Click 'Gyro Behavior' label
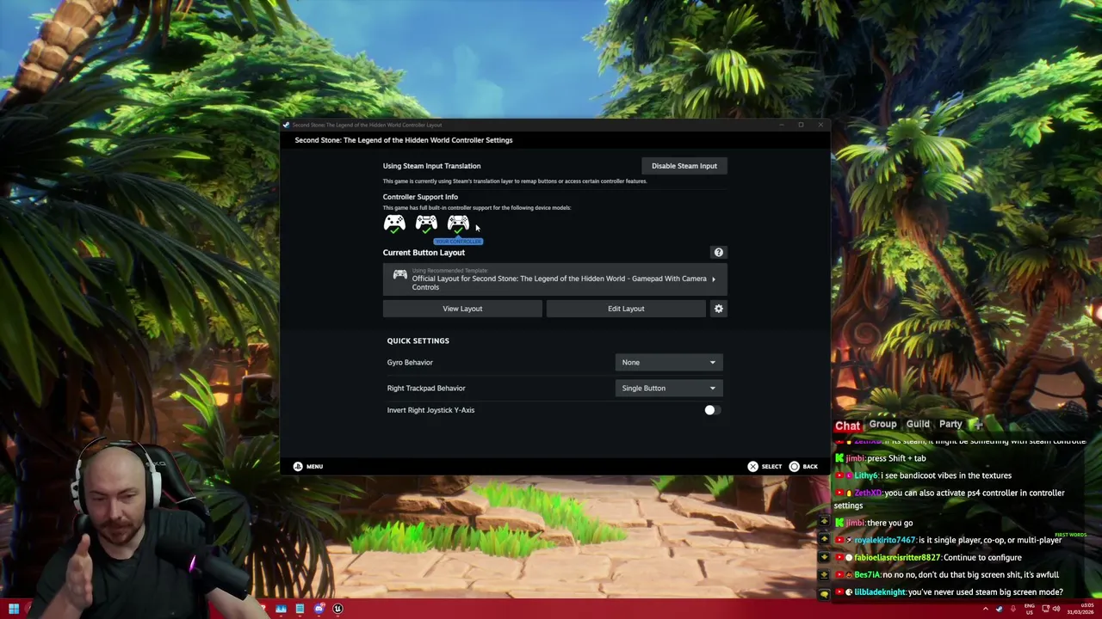Image resolution: width=1102 pixels, height=619 pixels. (410, 362)
